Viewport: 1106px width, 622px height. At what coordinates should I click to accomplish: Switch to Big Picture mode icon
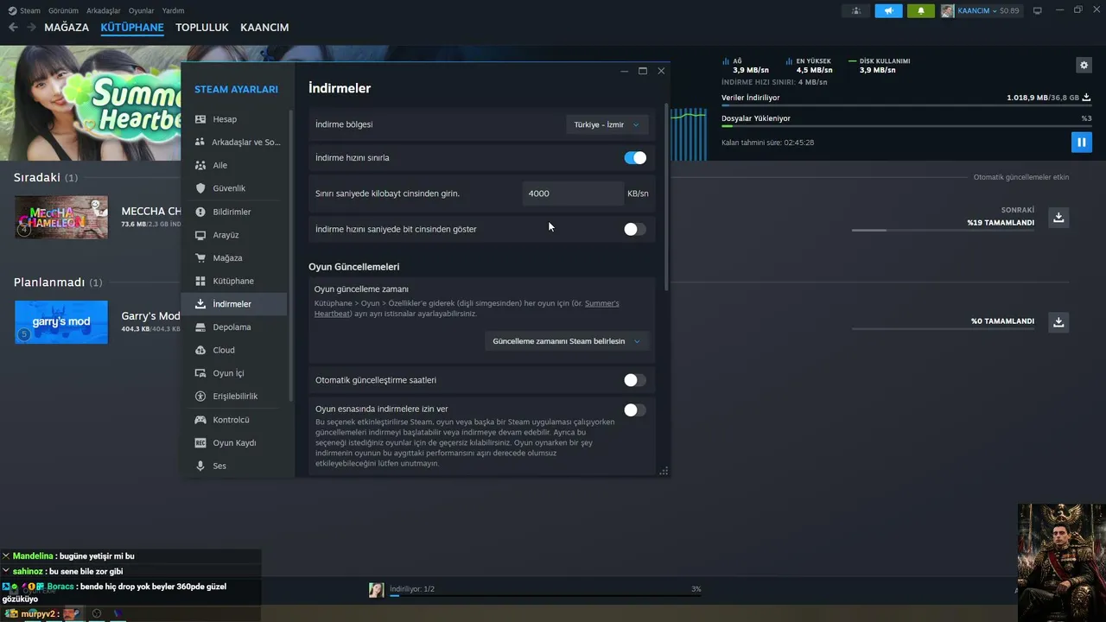pos(1038,10)
